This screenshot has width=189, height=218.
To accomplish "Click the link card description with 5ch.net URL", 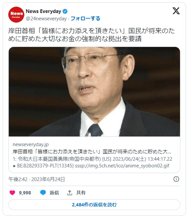I will [92, 162].
